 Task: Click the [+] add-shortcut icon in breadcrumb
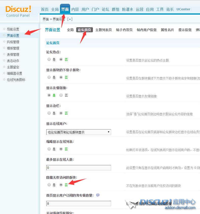click(x=70, y=19)
